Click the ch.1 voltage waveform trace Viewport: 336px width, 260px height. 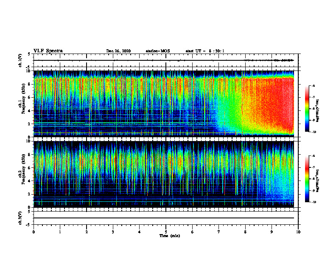[x=164, y=60]
